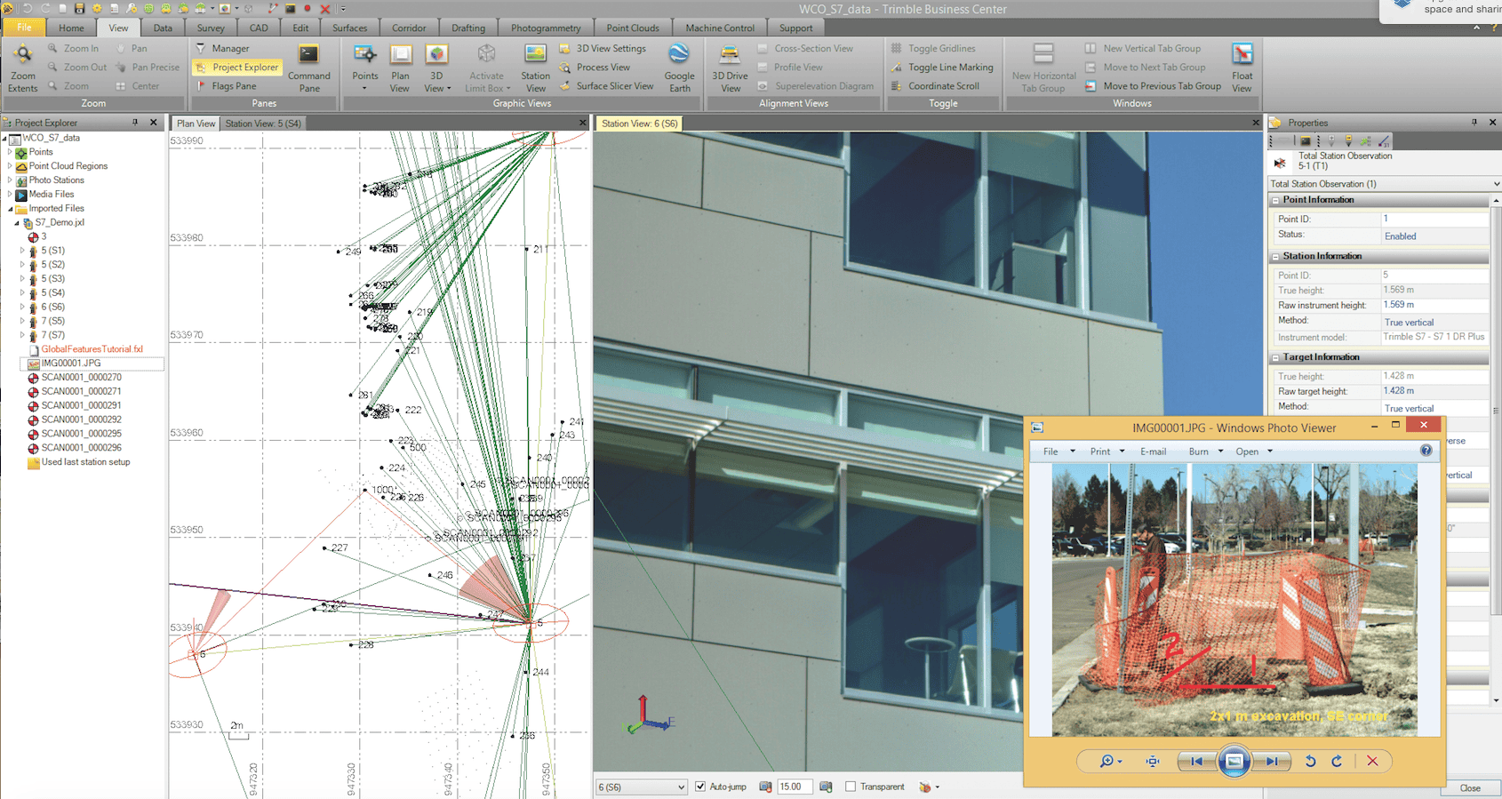Click actual size button in Photo Viewer
This screenshot has height=799, width=1502.
(x=1153, y=761)
